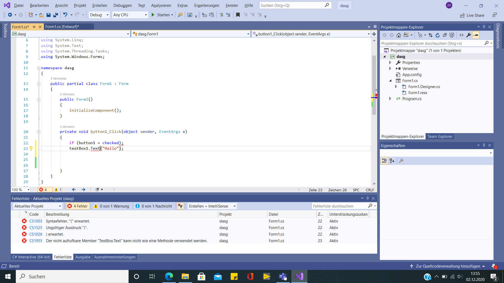Toggle the 0 von 1 Nachricht filter

154,206
